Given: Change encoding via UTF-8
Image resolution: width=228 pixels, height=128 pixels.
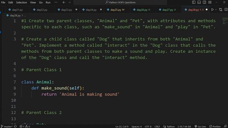Looking at the screenshot, I should coord(148,127).
